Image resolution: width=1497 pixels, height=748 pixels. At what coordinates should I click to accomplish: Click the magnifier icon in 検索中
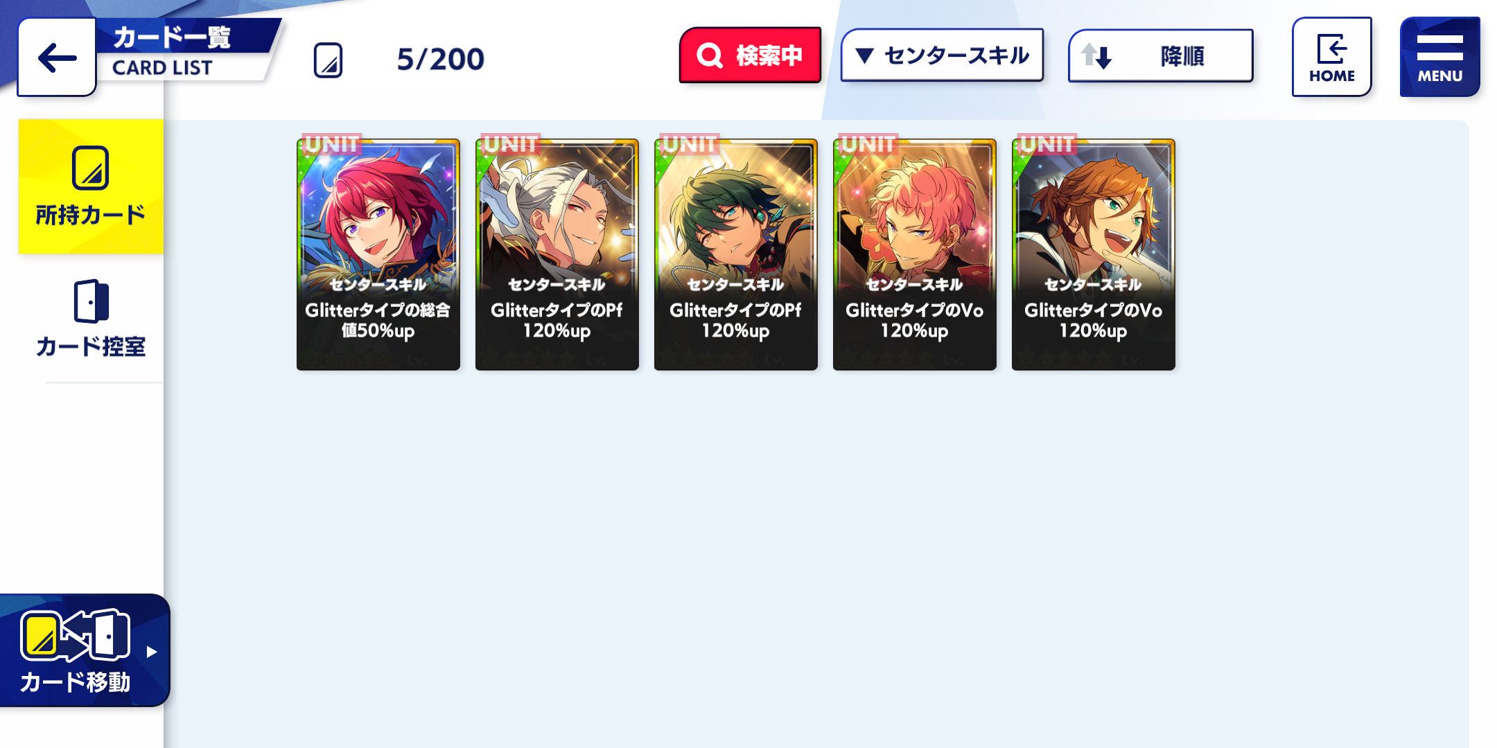click(x=710, y=55)
